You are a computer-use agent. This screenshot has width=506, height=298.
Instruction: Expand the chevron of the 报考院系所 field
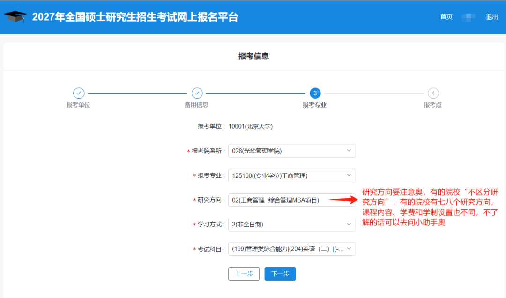[x=349, y=151]
